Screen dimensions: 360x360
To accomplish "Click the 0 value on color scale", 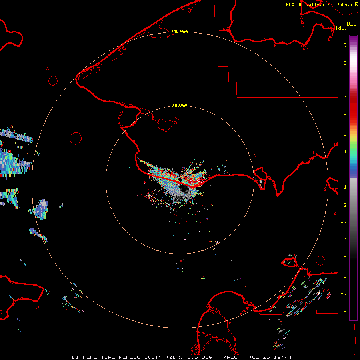I will (345, 170).
